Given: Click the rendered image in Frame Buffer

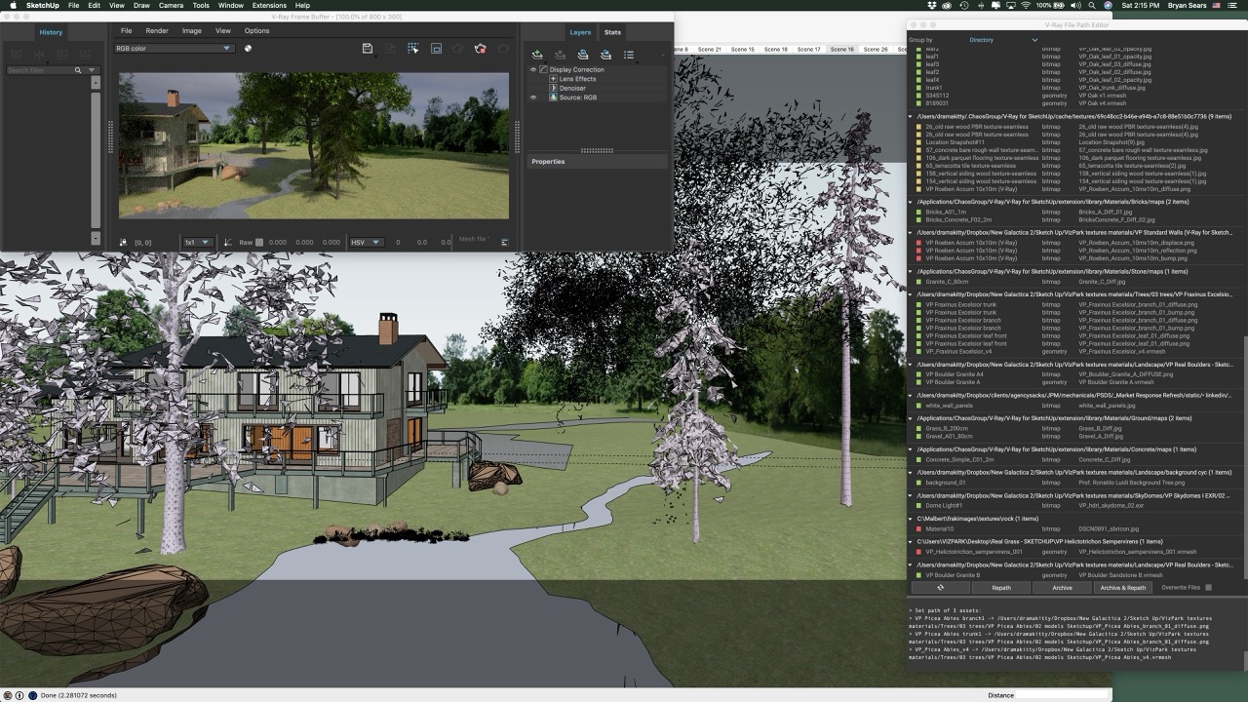Looking at the screenshot, I should 314,145.
